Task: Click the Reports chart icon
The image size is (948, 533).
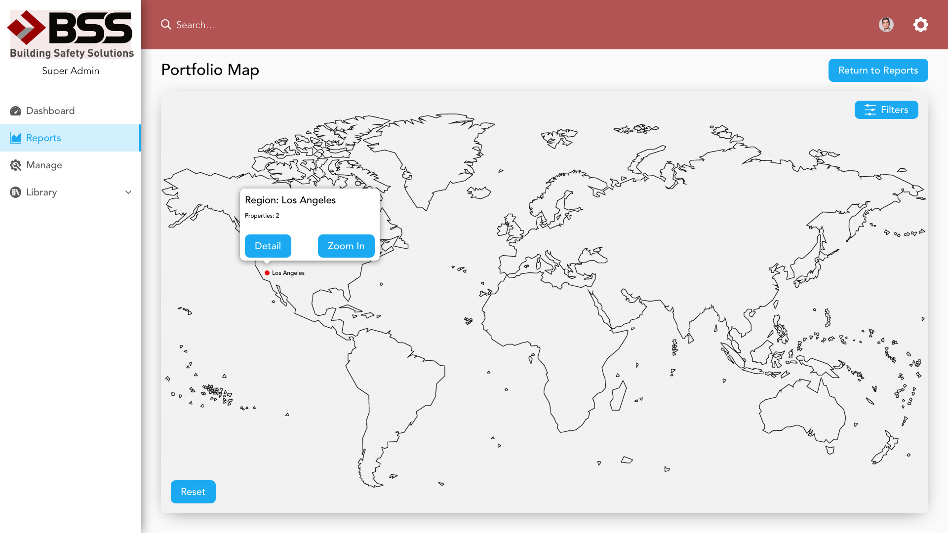Action: [x=15, y=138]
